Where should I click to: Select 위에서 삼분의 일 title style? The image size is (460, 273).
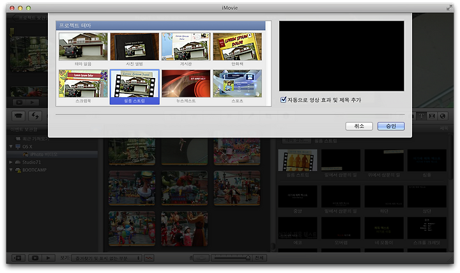pos(384,160)
